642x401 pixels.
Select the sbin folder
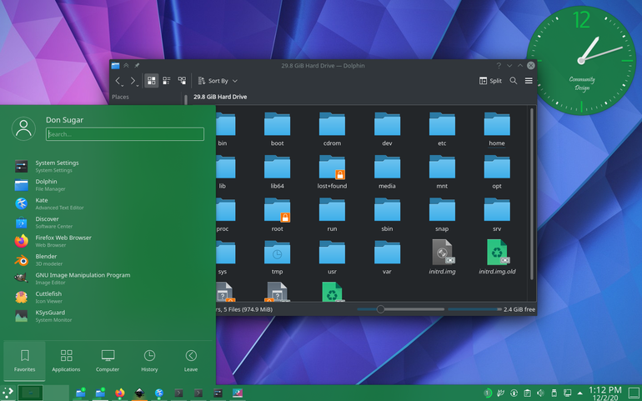click(387, 214)
